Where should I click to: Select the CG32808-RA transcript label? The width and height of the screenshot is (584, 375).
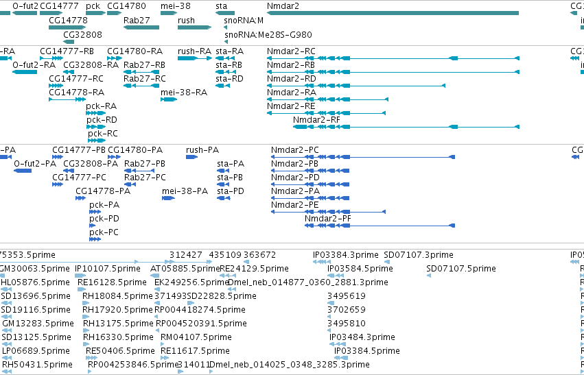coord(91,64)
